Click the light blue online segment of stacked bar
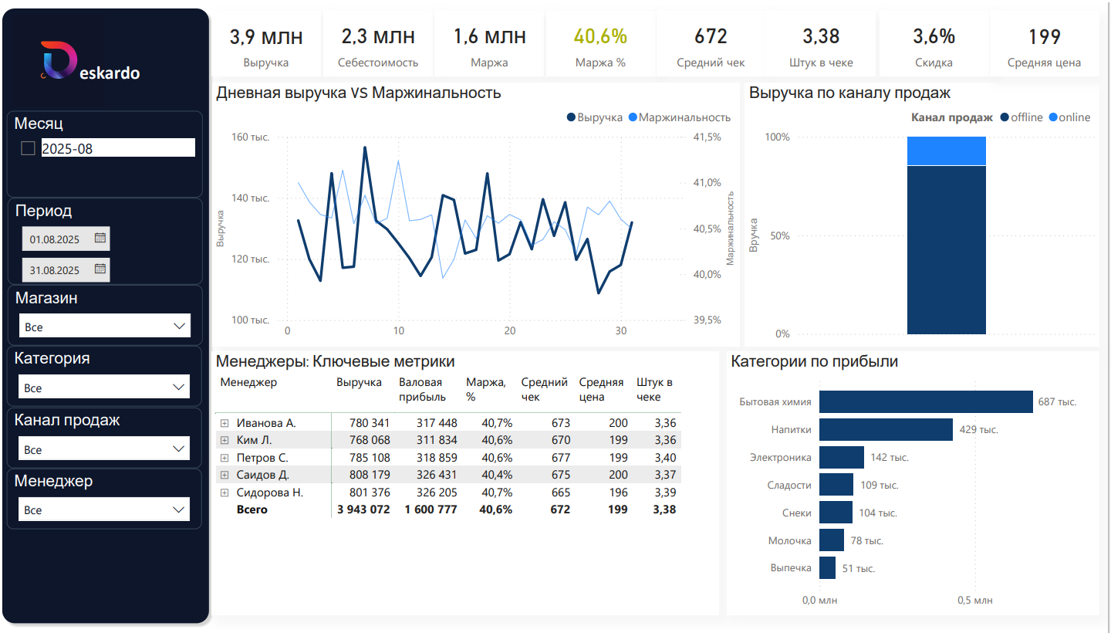Viewport: 1111px width, 633px height. pyautogui.click(x=946, y=151)
